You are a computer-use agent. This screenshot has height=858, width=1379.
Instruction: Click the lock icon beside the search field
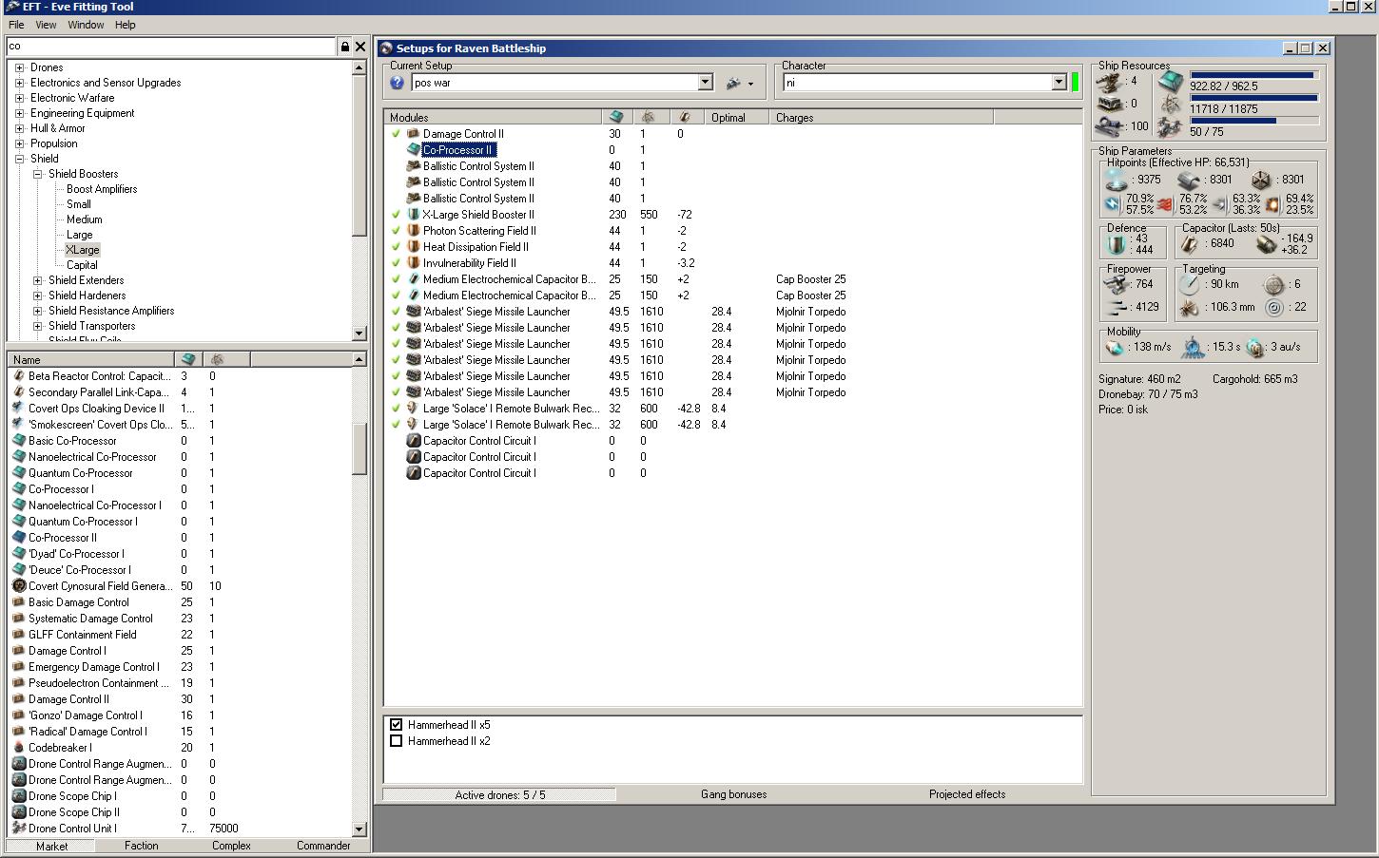point(344,47)
